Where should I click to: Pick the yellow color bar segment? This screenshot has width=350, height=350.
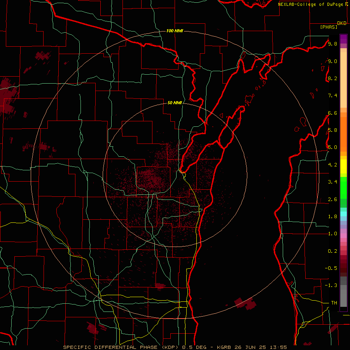[x=343, y=166]
